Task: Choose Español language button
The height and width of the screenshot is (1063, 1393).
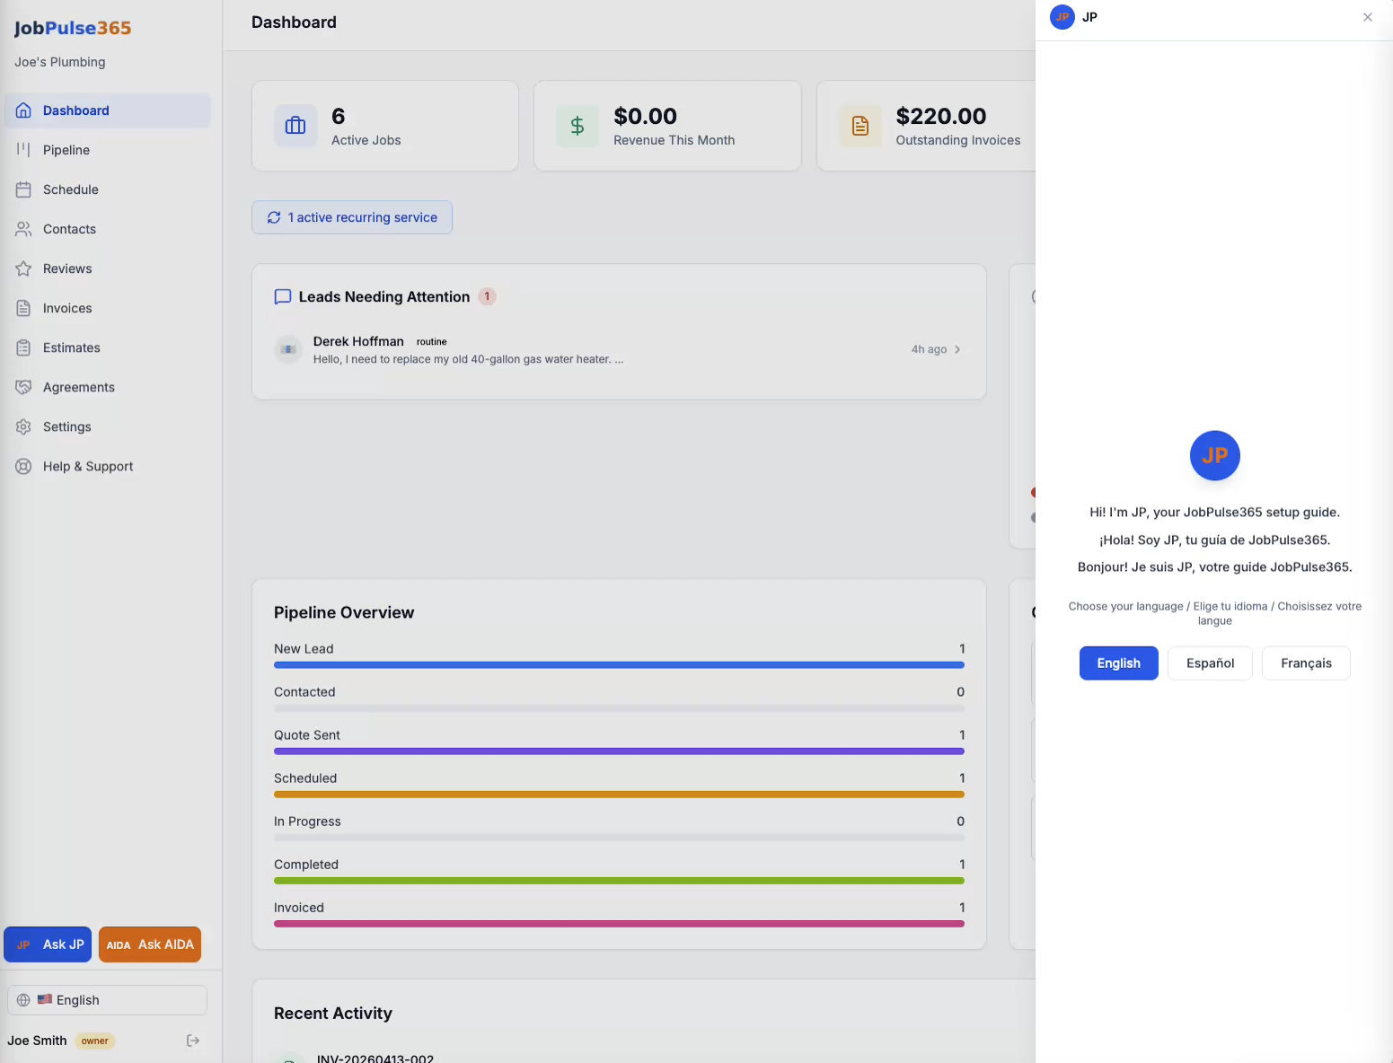Action: tap(1210, 663)
